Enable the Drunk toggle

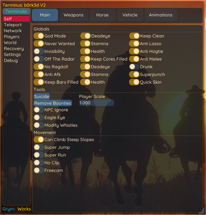pyautogui.click(x=134, y=67)
